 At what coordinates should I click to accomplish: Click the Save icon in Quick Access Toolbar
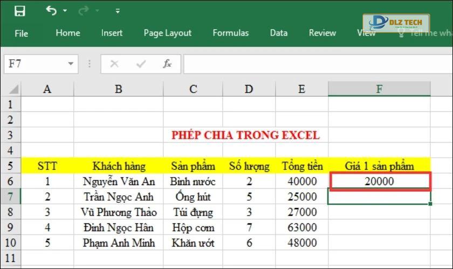19,11
